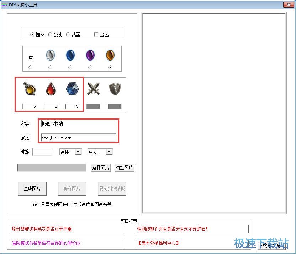Select the 空 (no rarity) radio button
This screenshot has width=296, height=254.
(x=30, y=67)
